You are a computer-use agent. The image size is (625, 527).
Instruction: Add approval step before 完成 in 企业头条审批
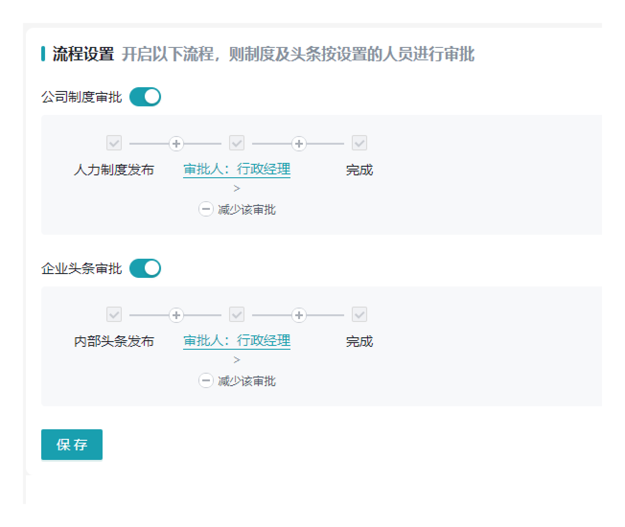tap(299, 315)
